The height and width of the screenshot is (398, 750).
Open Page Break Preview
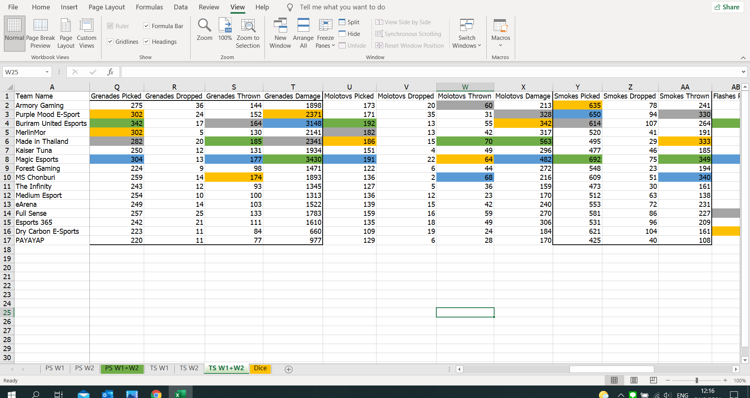tap(41, 34)
